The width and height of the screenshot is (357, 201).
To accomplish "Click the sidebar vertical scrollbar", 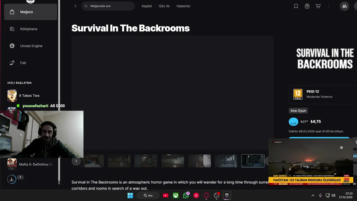I will point(59,92).
